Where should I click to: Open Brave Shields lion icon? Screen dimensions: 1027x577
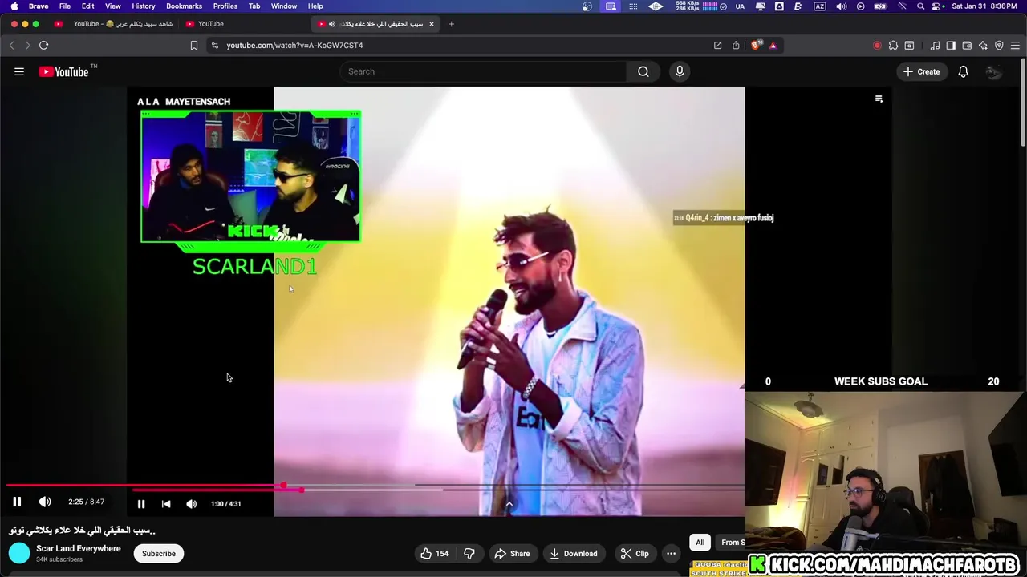(755, 46)
